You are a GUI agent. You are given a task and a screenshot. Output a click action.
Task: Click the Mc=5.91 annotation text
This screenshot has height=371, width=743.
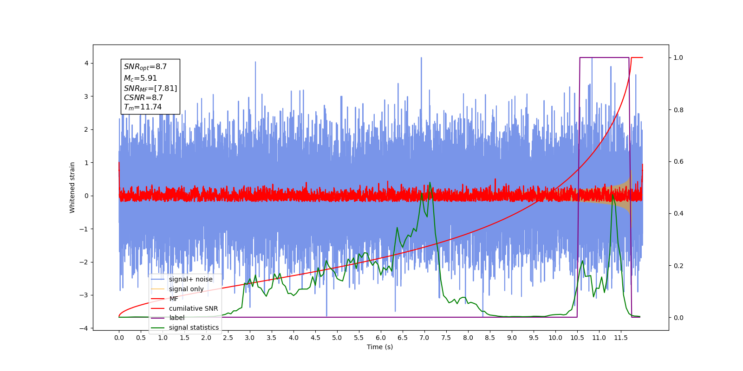[140, 78]
